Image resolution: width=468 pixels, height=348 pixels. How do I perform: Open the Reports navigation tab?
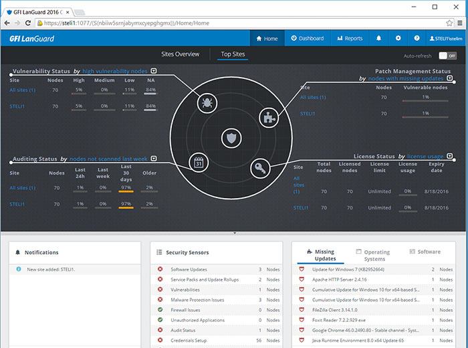(x=350, y=38)
